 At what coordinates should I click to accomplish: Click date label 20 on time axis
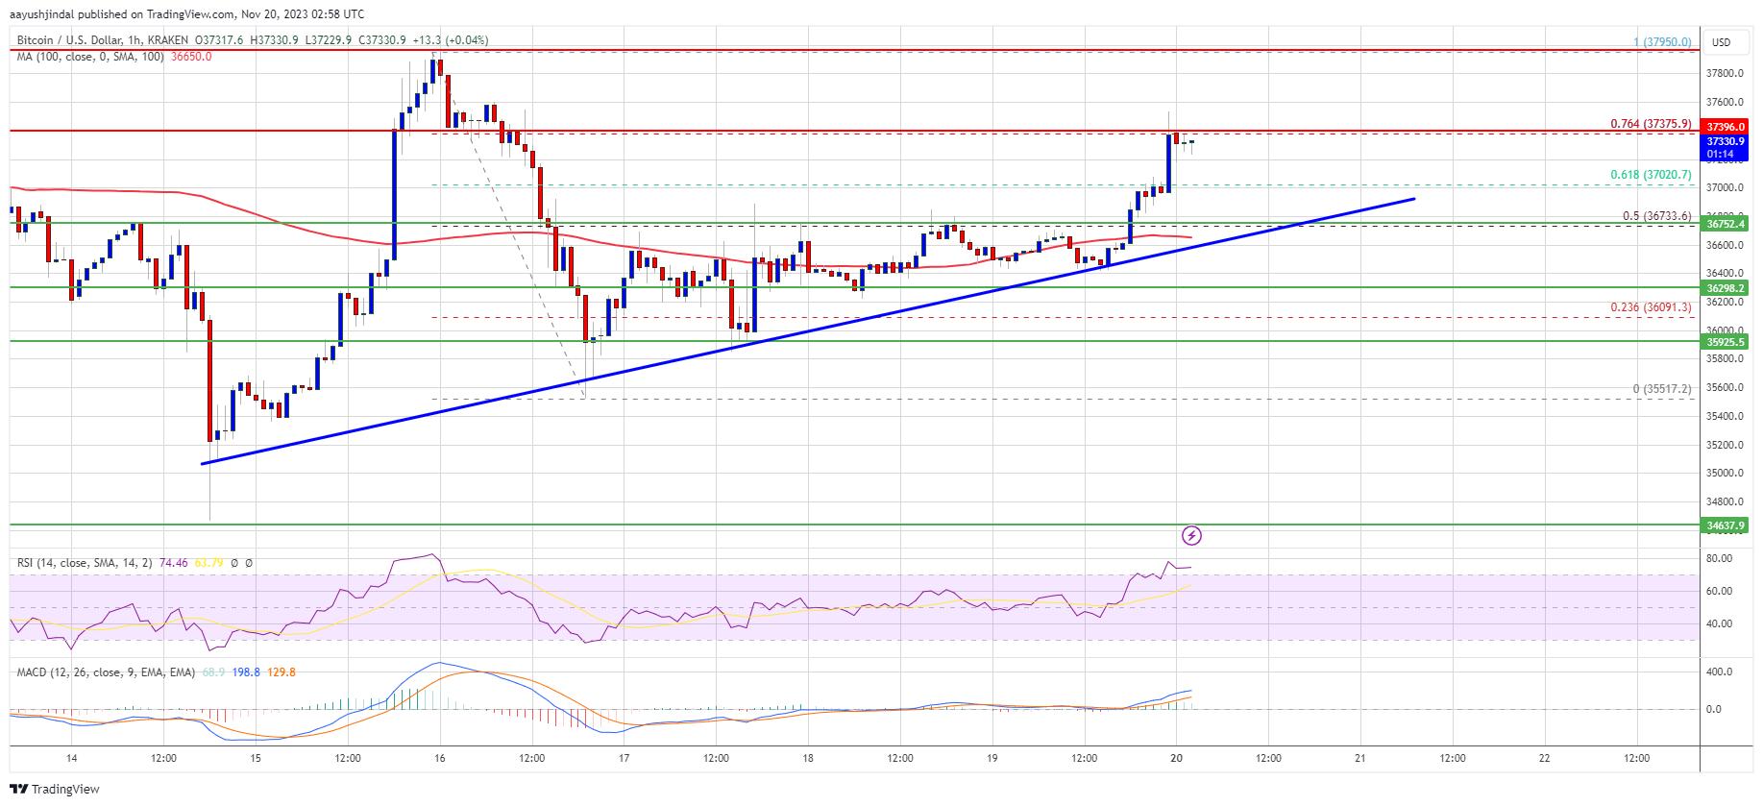[1176, 758]
